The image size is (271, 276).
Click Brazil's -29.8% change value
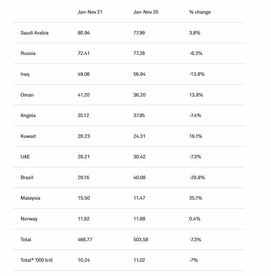(x=197, y=178)
